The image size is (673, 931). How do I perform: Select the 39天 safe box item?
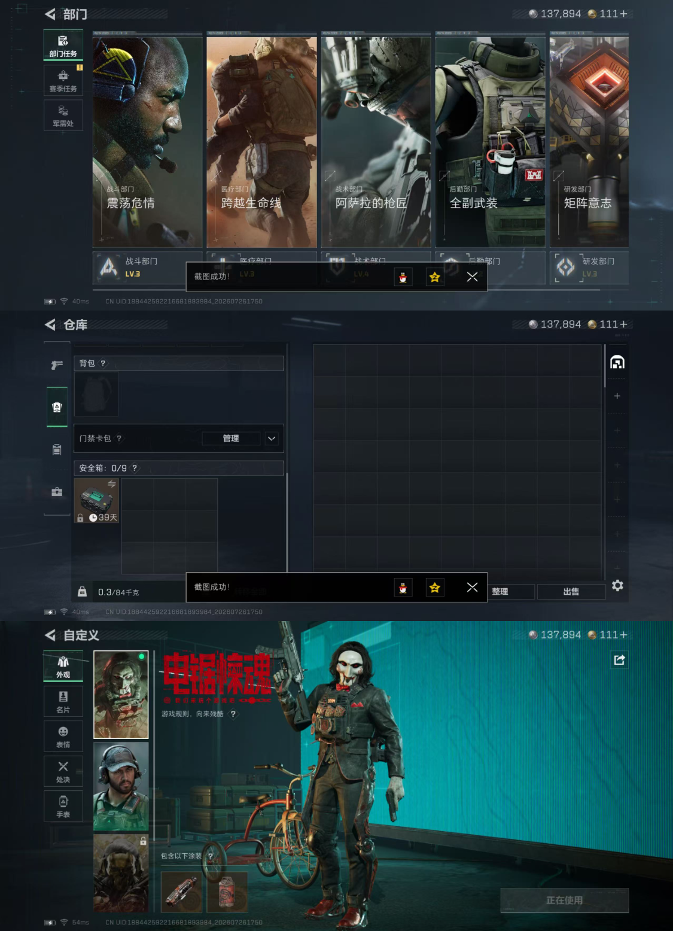click(x=96, y=501)
